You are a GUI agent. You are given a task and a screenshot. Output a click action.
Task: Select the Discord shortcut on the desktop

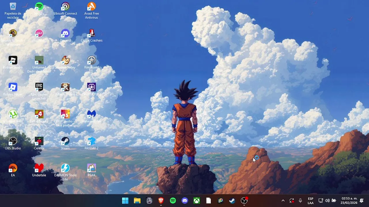click(x=65, y=36)
